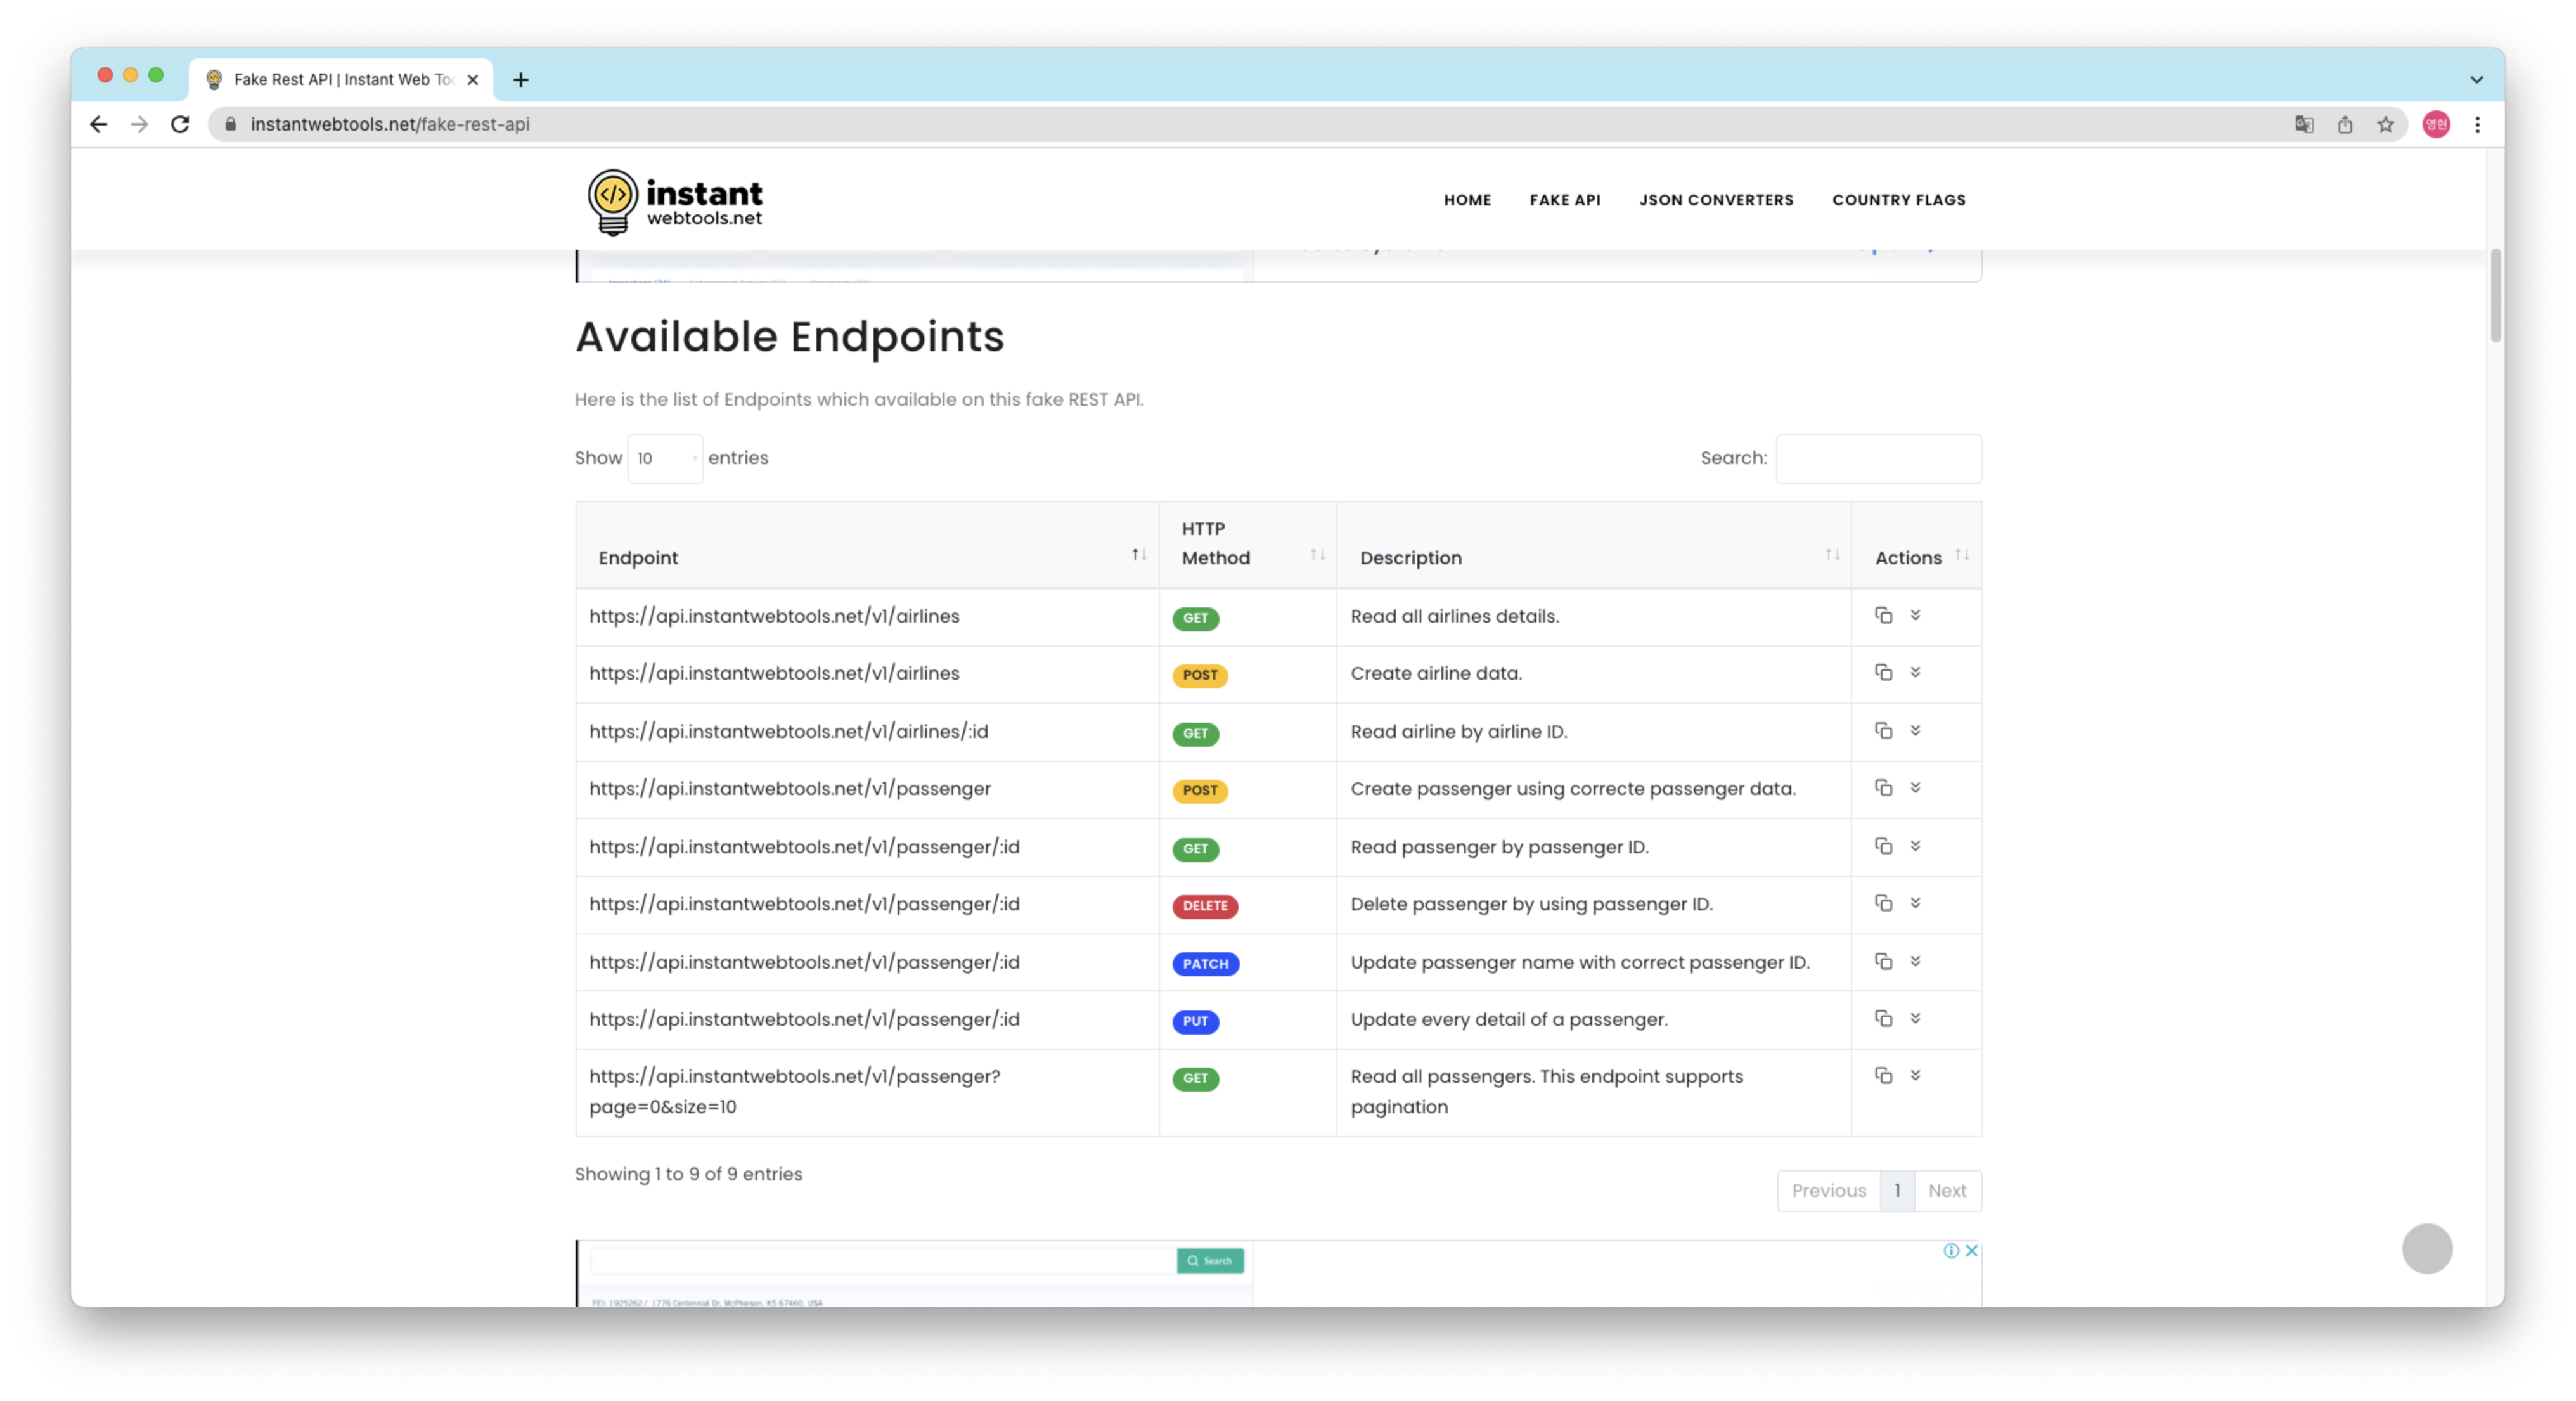Viewport: 2576px width, 1401px height.
Task: Reload the page
Action: (180, 125)
